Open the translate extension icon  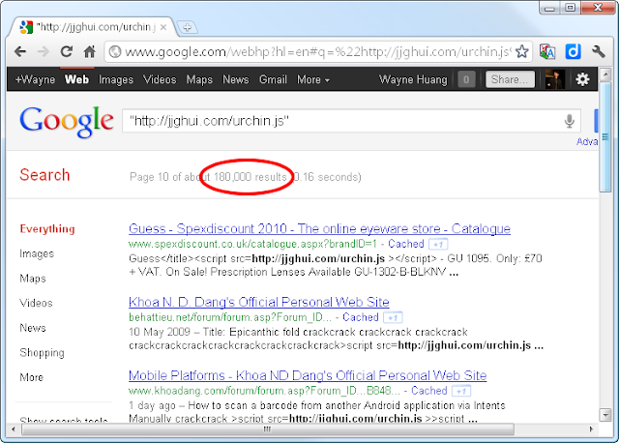[547, 51]
